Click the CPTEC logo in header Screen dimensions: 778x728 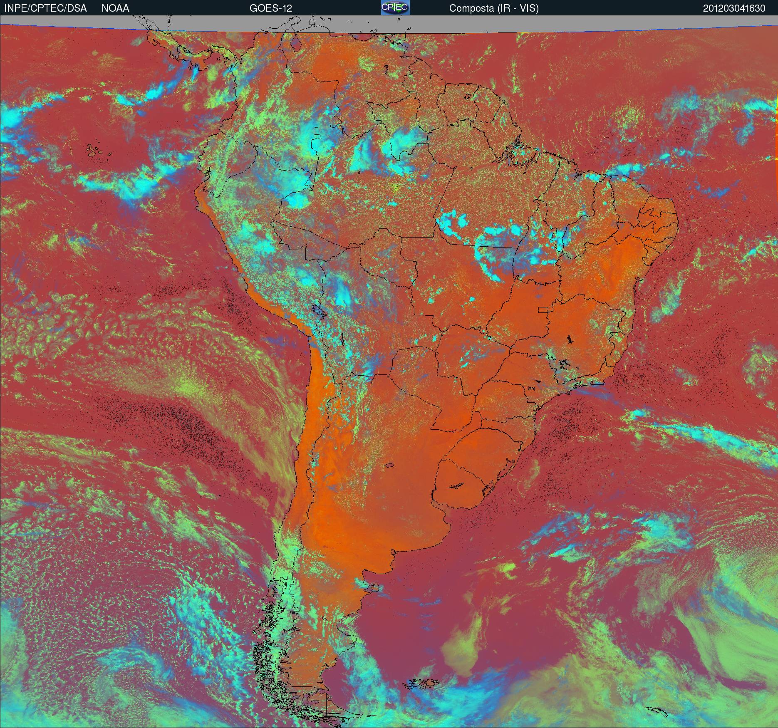395,7
